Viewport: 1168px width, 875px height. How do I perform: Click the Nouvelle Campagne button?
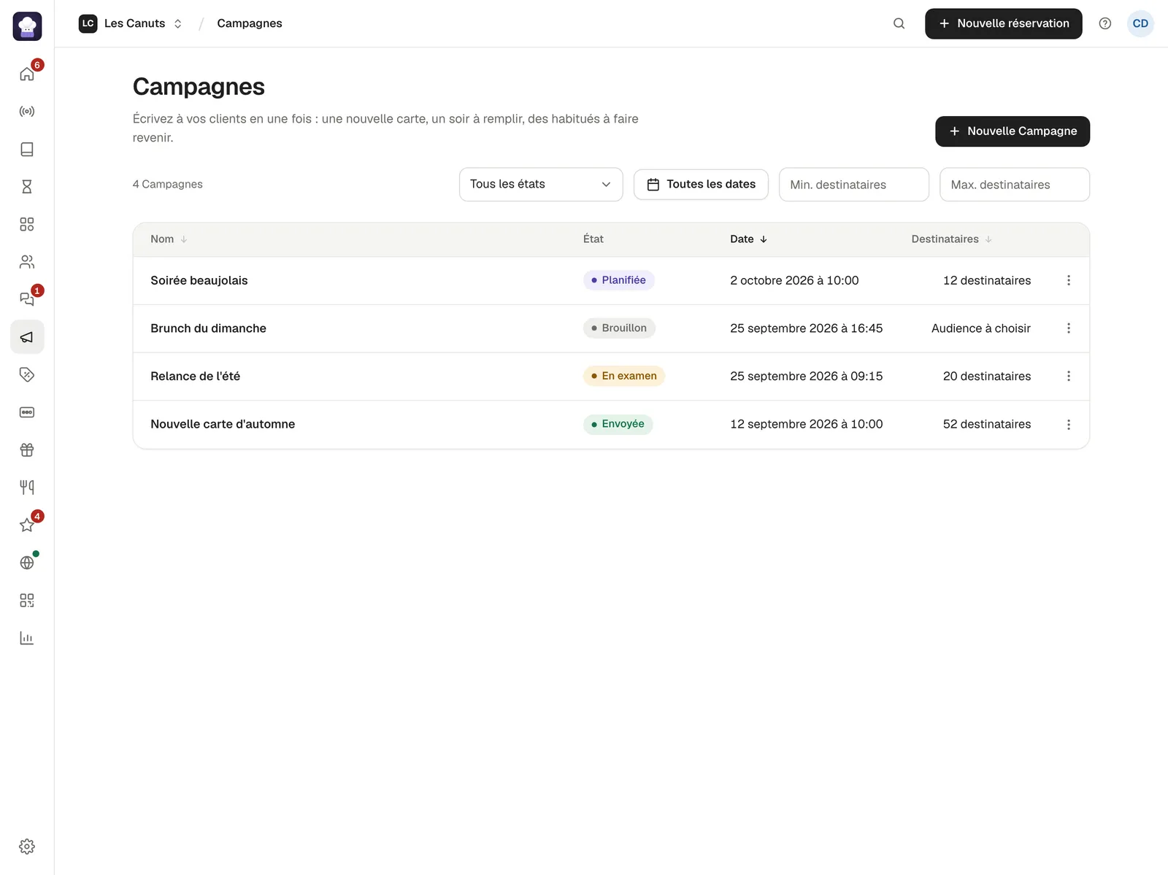(x=1013, y=131)
